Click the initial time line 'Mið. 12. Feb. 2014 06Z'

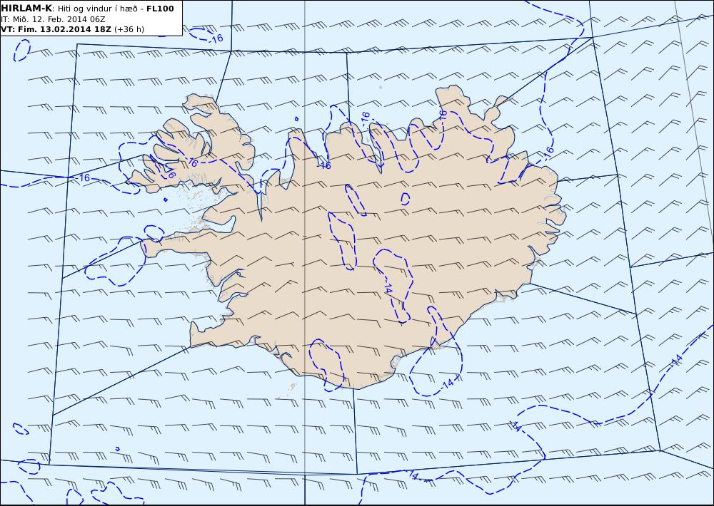click(x=59, y=19)
